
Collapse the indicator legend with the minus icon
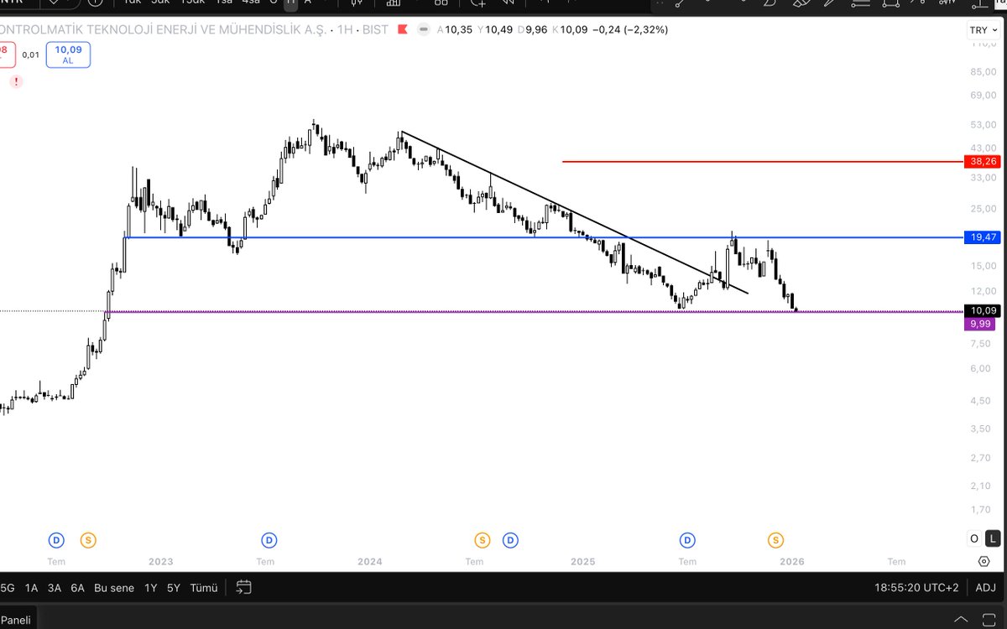point(423,29)
